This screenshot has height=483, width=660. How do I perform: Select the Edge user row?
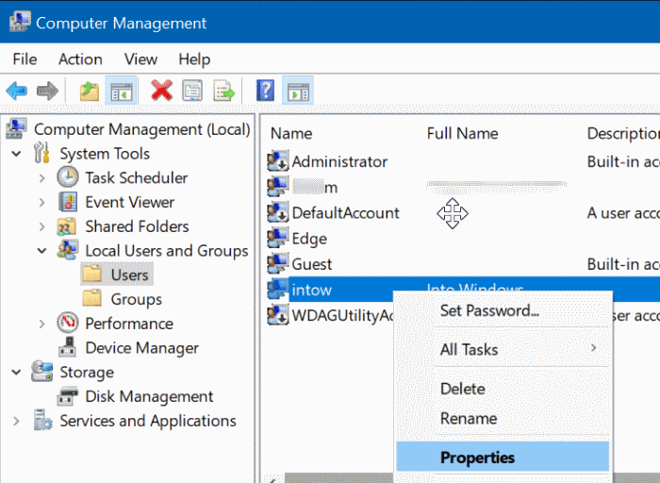point(462,239)
